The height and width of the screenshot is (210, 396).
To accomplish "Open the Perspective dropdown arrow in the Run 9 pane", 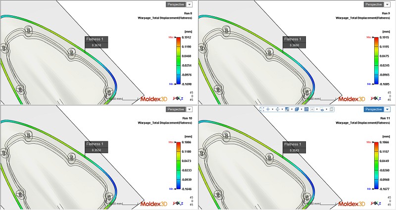I will pos(388,4).
